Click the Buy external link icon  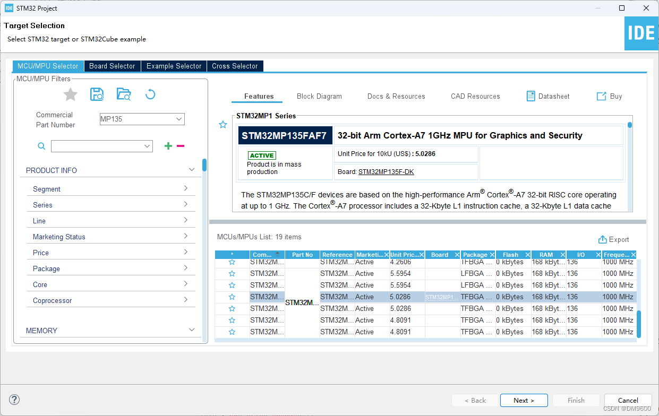pyautogui.click(x=602, y=96)
